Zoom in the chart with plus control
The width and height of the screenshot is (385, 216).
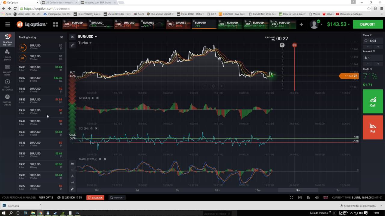click(222, 86)
